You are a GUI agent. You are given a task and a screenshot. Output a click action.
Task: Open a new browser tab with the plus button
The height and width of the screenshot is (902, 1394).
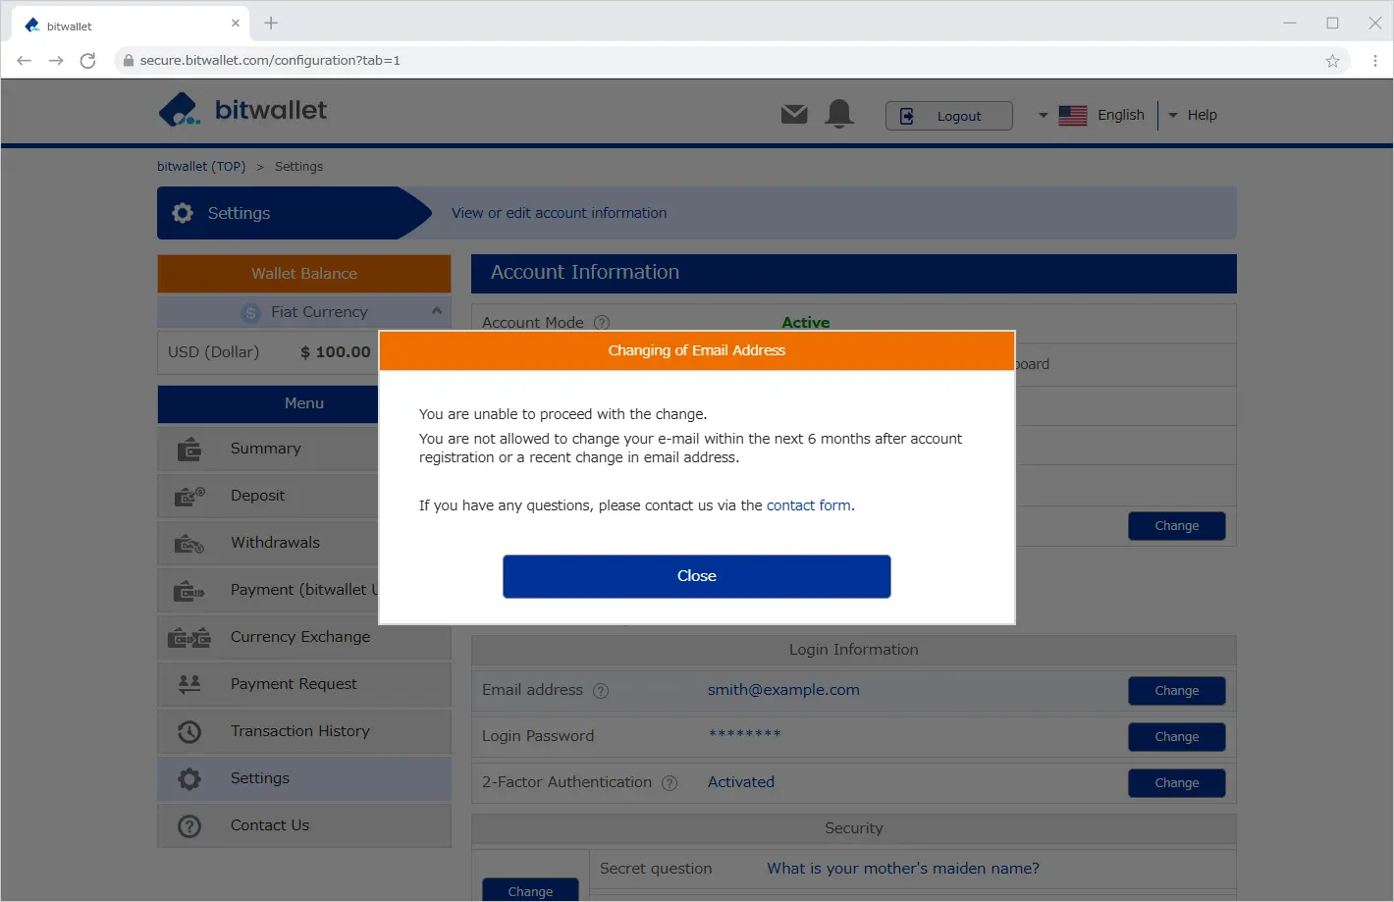pyautogui.click(x=271, y=24)
